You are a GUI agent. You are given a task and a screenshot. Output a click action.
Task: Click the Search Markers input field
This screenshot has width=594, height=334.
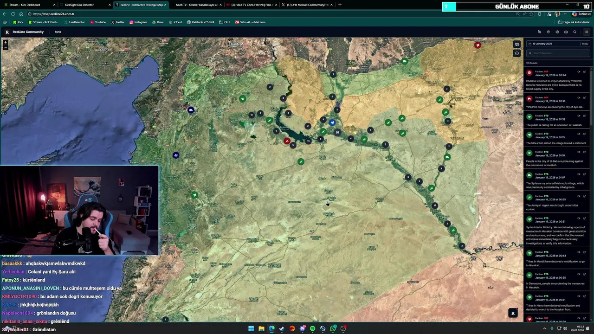point(558,53)
